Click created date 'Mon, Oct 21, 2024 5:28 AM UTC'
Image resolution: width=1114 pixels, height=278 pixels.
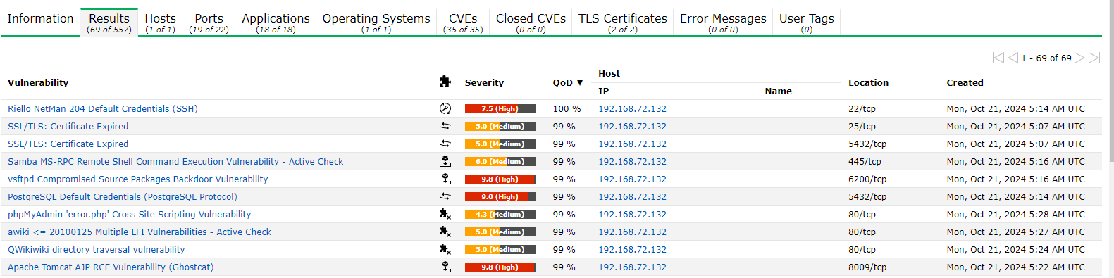point(1015,214)
